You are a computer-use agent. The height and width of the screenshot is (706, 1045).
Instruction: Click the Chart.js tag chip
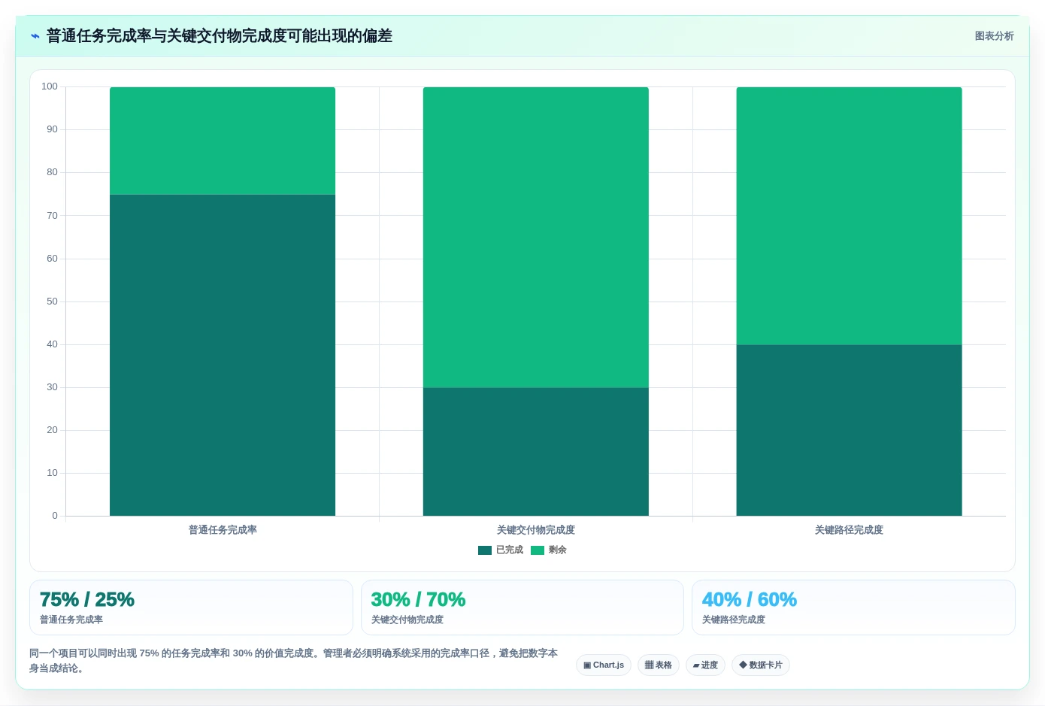[x=604, y=665]
